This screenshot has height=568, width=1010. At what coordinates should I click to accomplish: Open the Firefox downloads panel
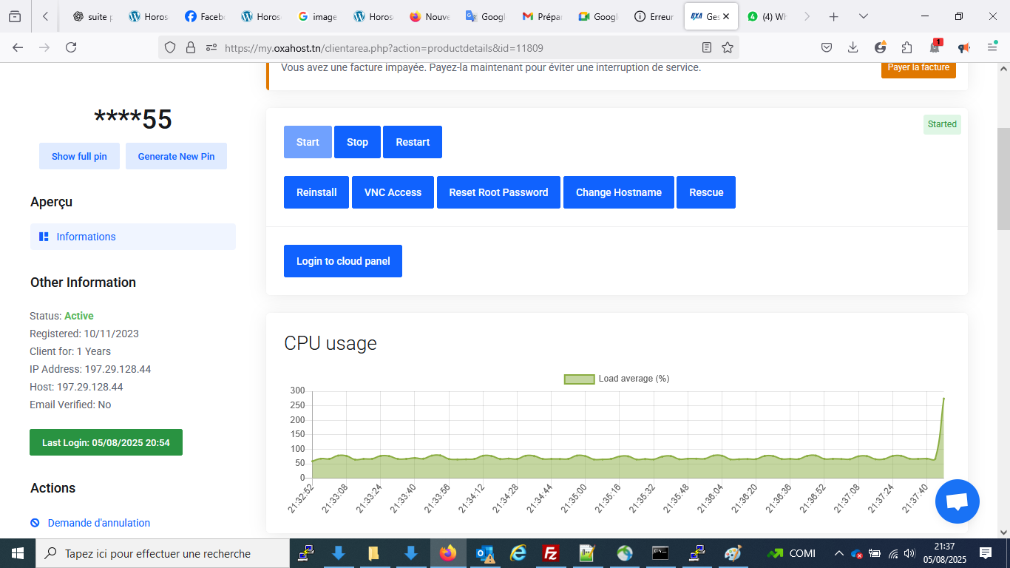coord(853,47)
